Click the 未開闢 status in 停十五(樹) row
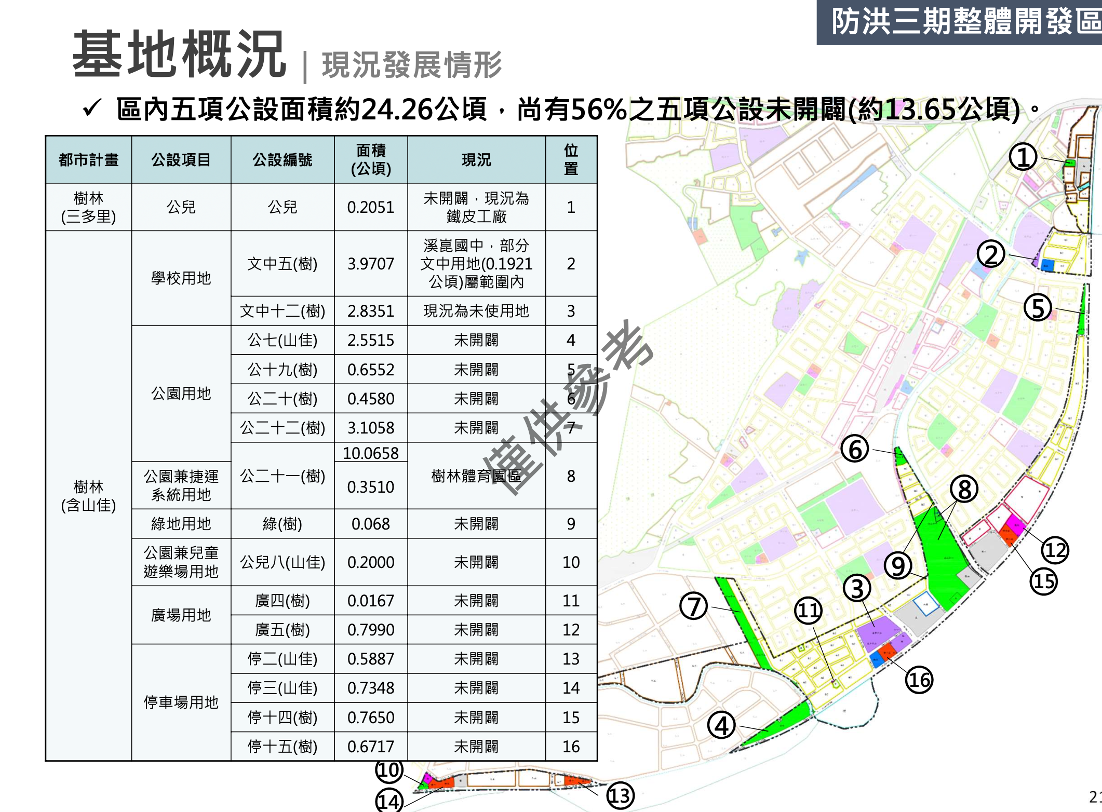This screenshot has width=1102, height=812. coord(476,747)
